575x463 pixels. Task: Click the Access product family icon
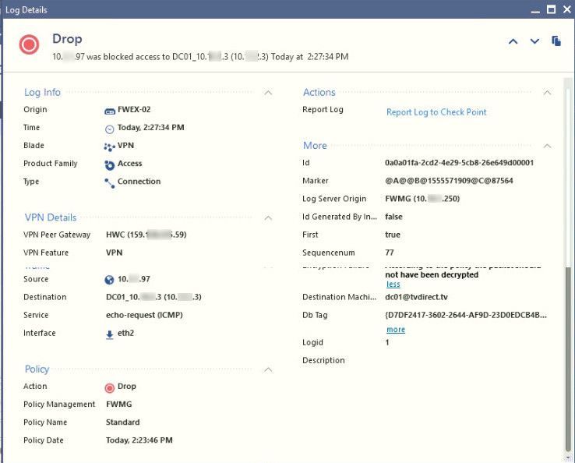point(110,164)
